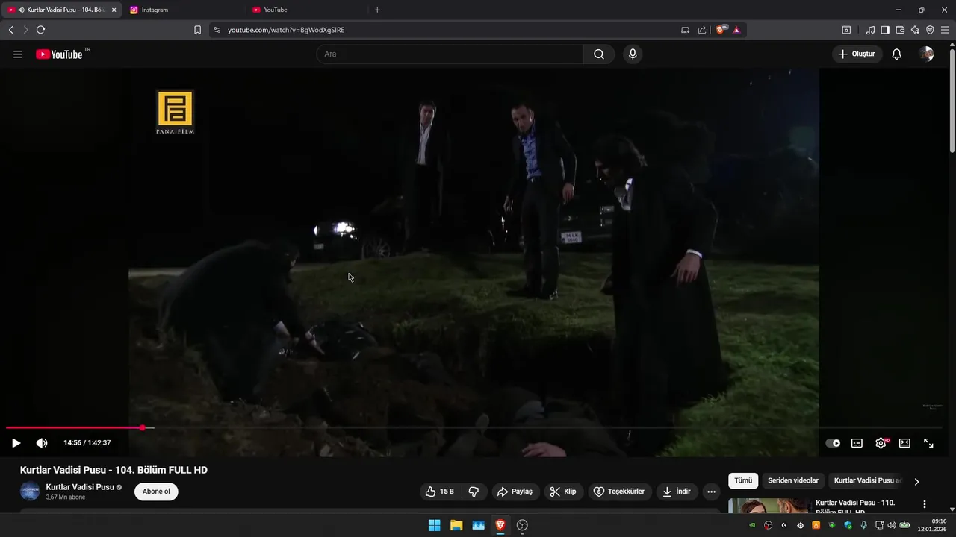Bookmark this page
The width and height of the screenshot is (956, 537).
click(x=197, y=30)
